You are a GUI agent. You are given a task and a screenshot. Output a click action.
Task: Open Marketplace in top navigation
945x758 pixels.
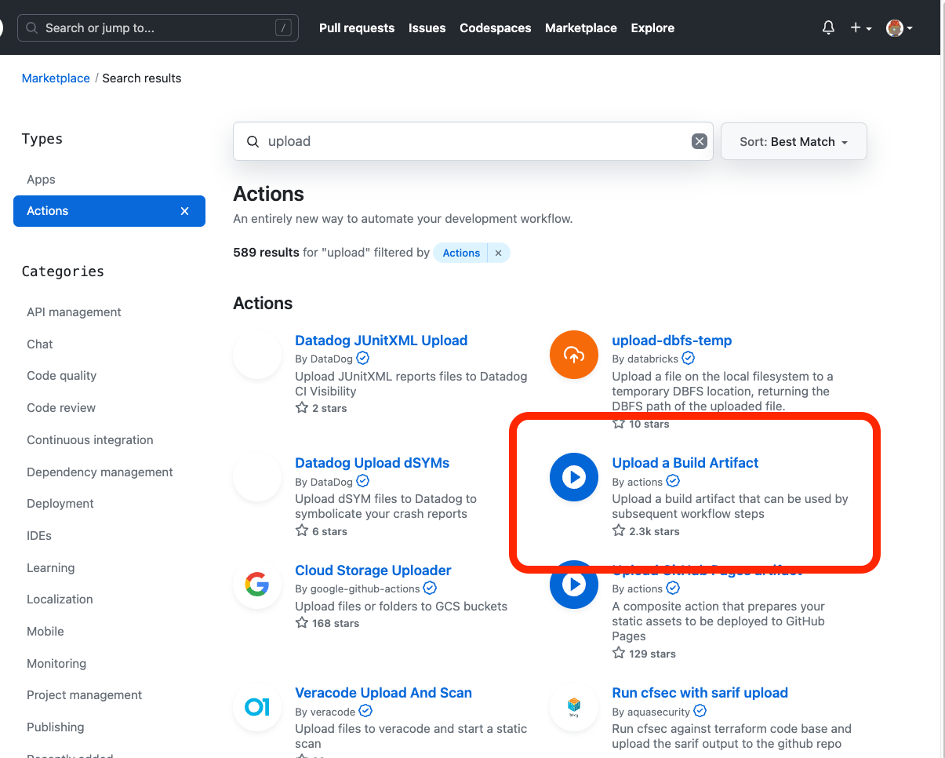coord(581,27)
